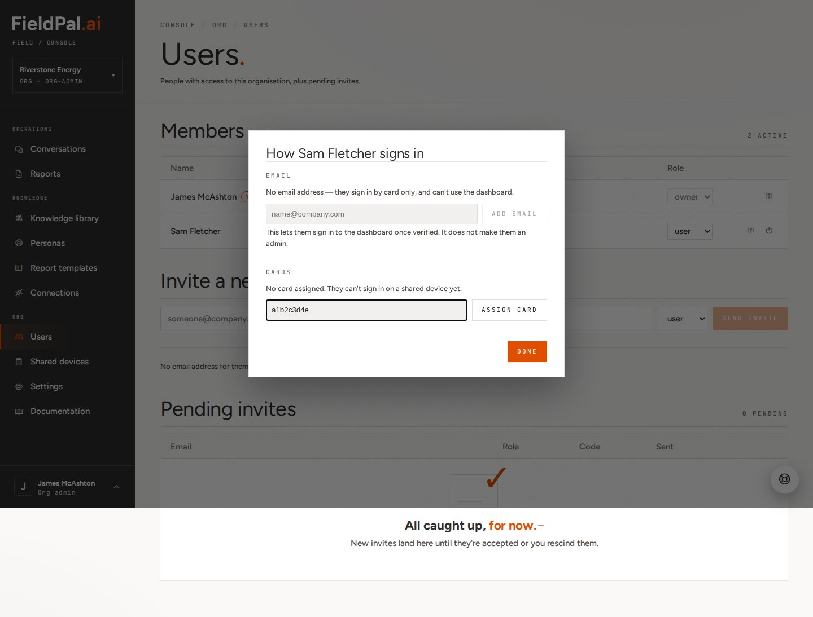
Task: Open the owner role dropdown for James McAshton
Action: pos(689,197)
